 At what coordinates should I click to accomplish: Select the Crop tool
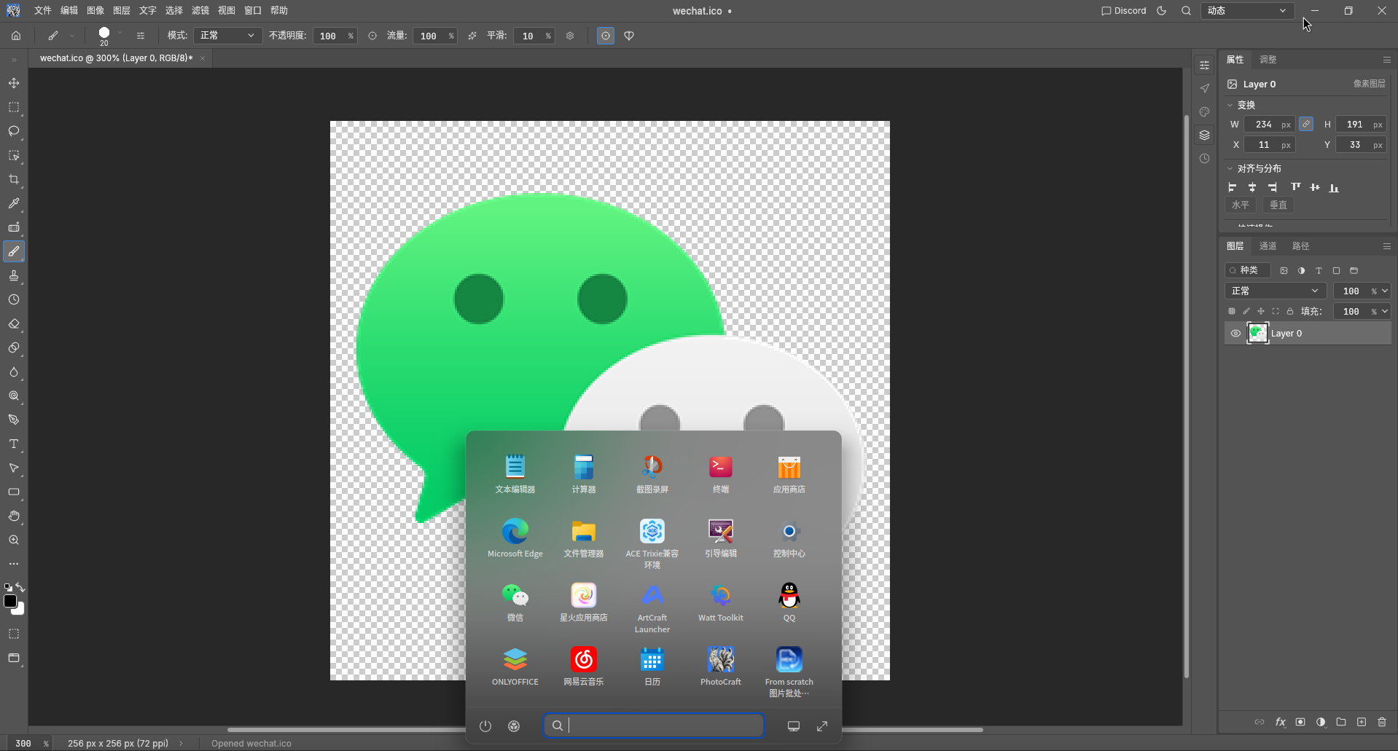(14, 179)
